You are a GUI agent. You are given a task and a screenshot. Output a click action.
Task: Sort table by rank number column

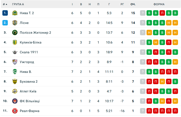pyautogui.click(x=5, y=4)
